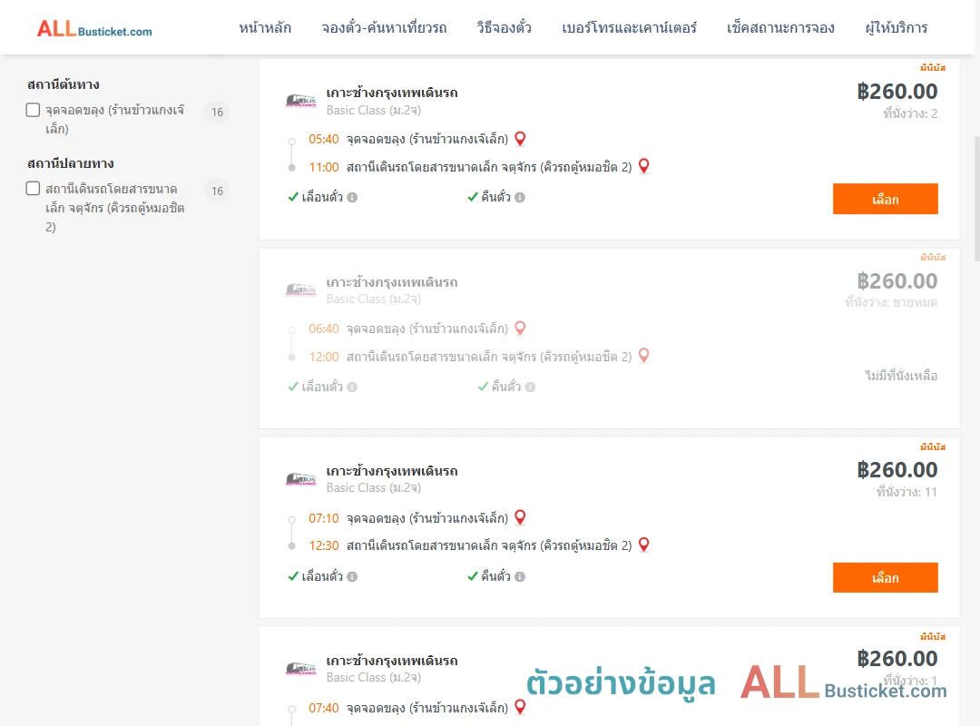
Task: Click เลือก button for 07:10 trip
Action: 885,577
